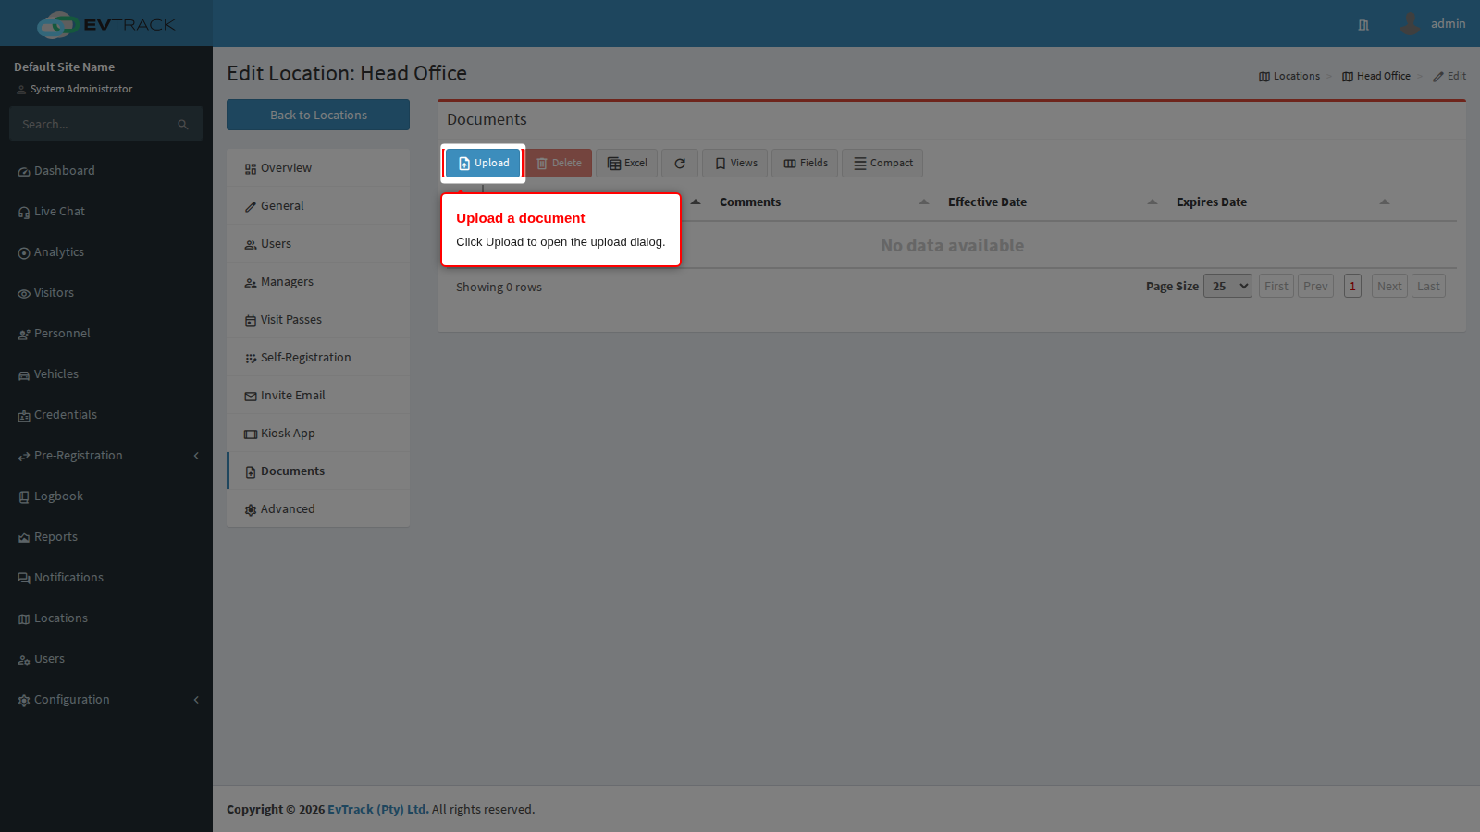Screen dimensions: 1480x832
Task: Click the Delete documents button
Action: (x=559, y=164)
